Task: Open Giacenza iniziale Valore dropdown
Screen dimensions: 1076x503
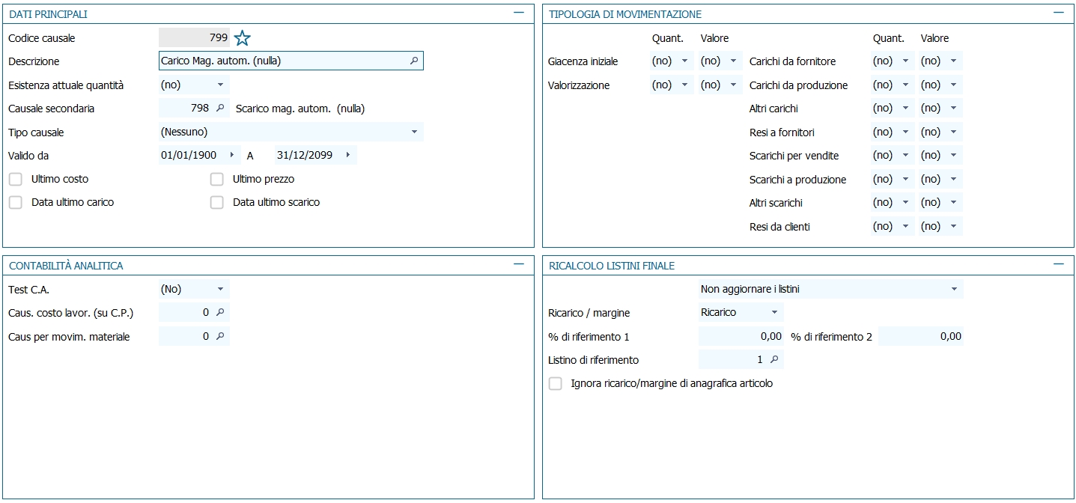Action: tap(732, 61)
